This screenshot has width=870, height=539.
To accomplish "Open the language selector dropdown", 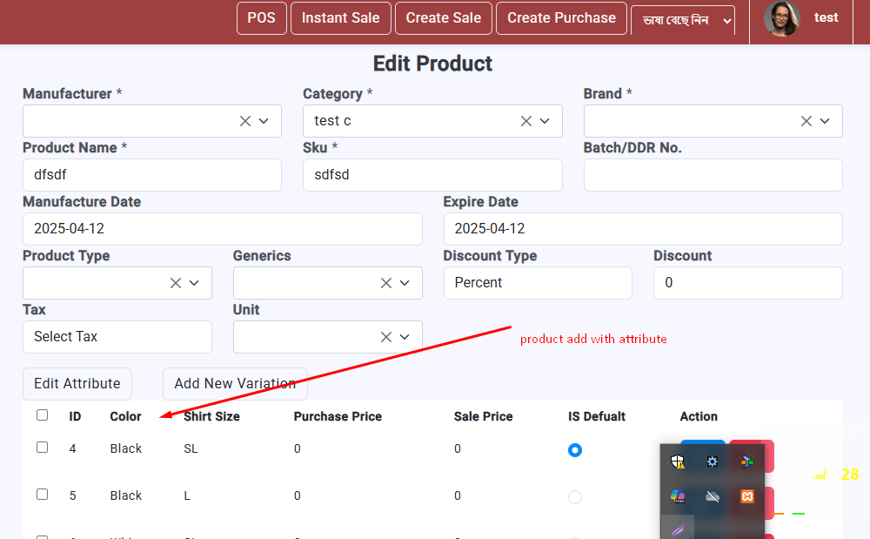I will (683, 21).
